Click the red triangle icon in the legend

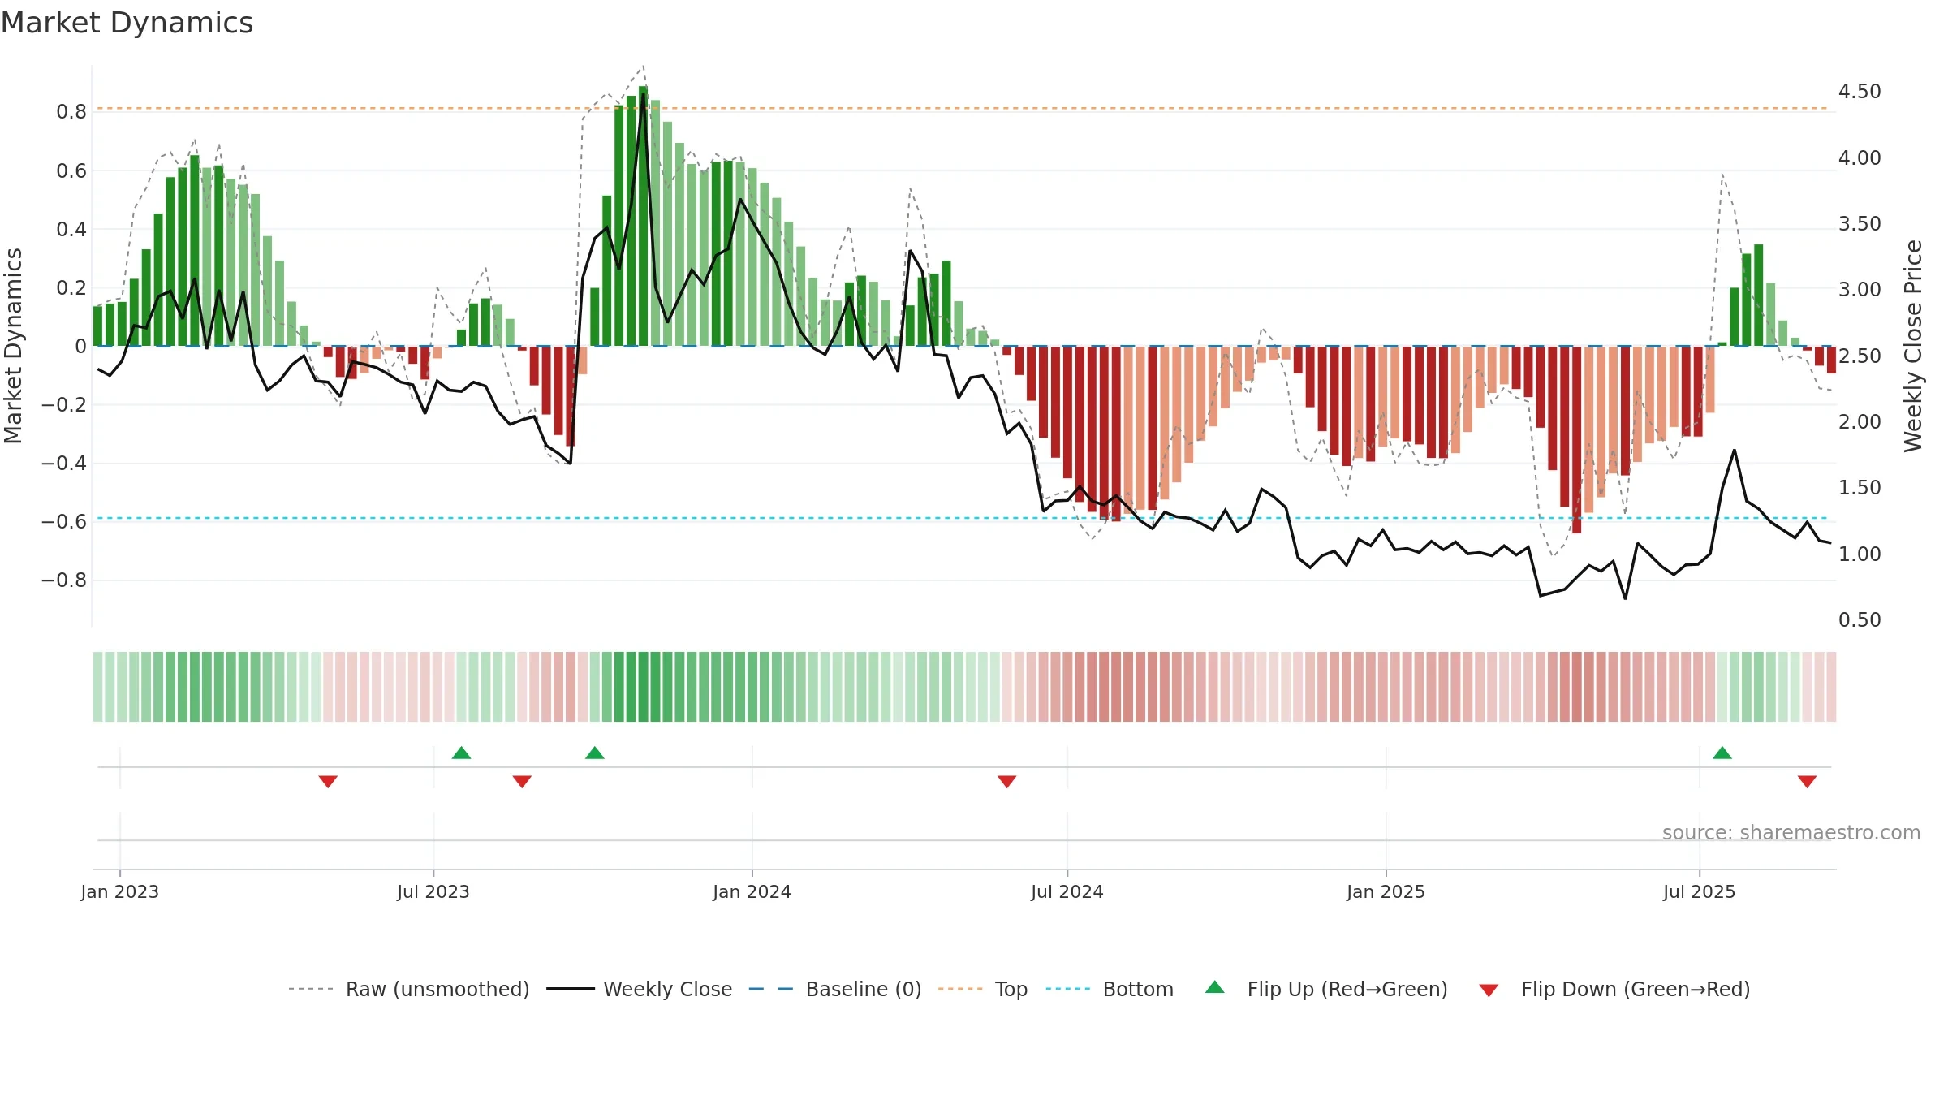[1489, 990]
